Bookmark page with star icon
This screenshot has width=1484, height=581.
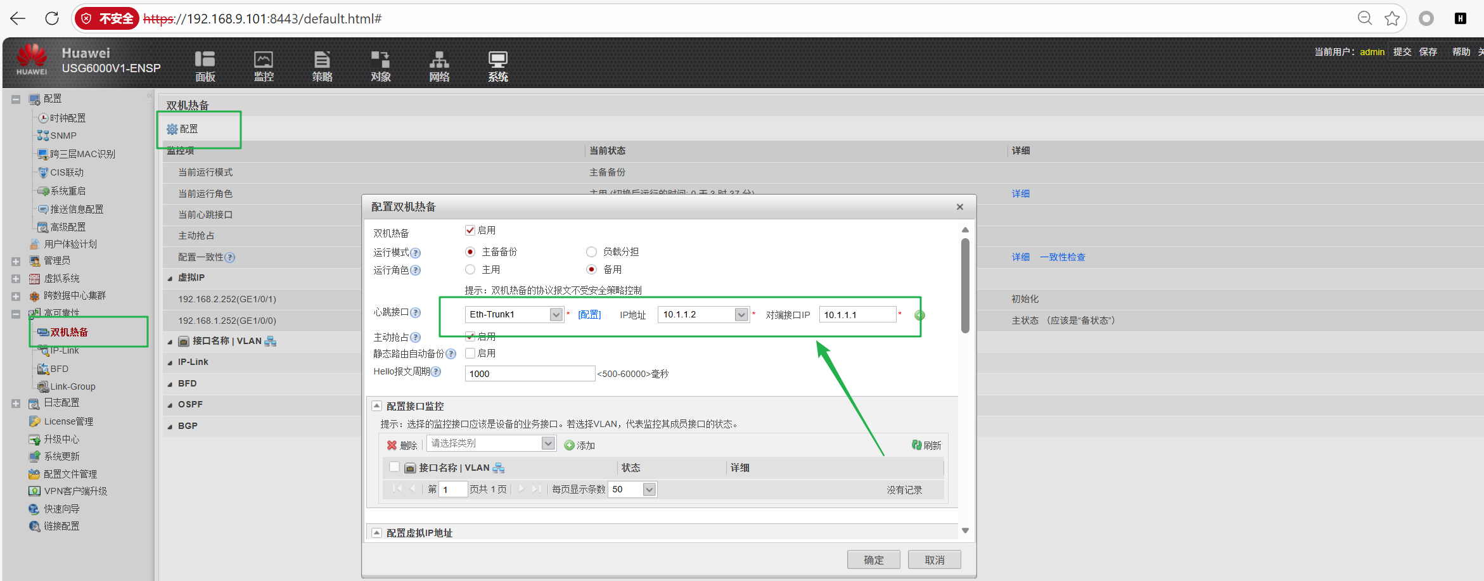point(1392,18)
